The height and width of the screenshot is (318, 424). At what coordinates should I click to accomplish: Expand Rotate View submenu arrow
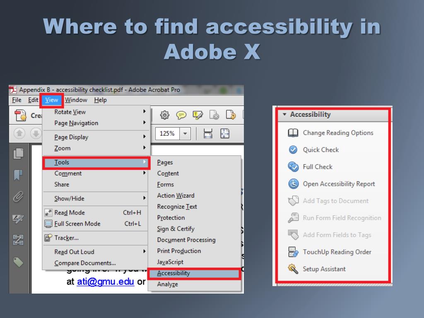(x=145, y=111)
